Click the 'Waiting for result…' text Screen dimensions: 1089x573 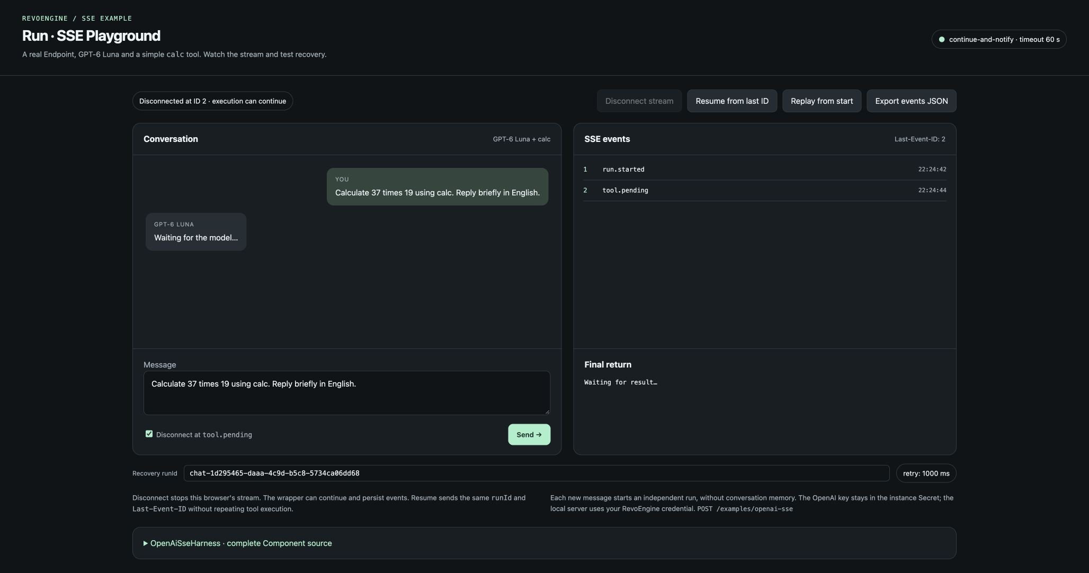coord(620,382)
